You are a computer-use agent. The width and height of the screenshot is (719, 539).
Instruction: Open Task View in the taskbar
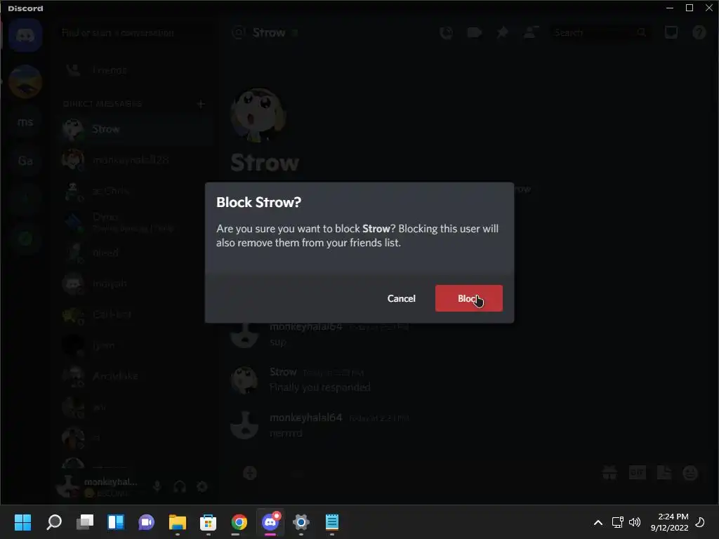pyautogui.click(x=85, y=522)
